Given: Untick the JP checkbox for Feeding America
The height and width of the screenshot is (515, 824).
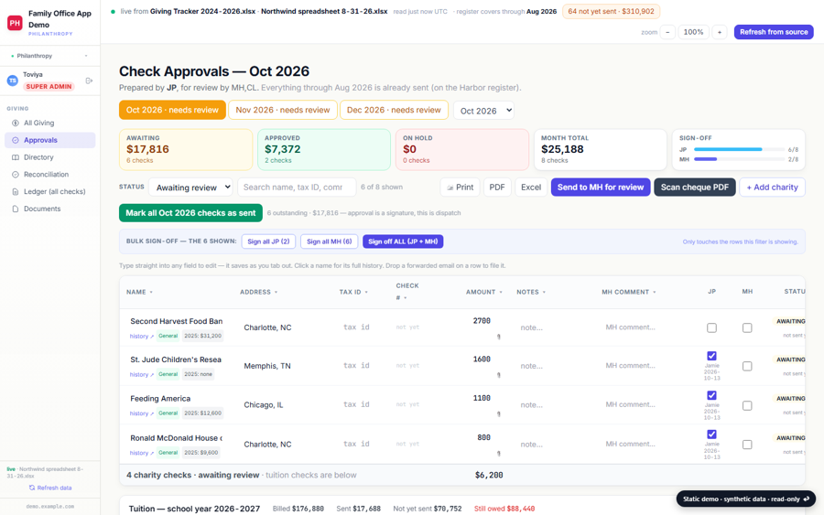Looking at the screenshot, I should click(x=711, y=395).
